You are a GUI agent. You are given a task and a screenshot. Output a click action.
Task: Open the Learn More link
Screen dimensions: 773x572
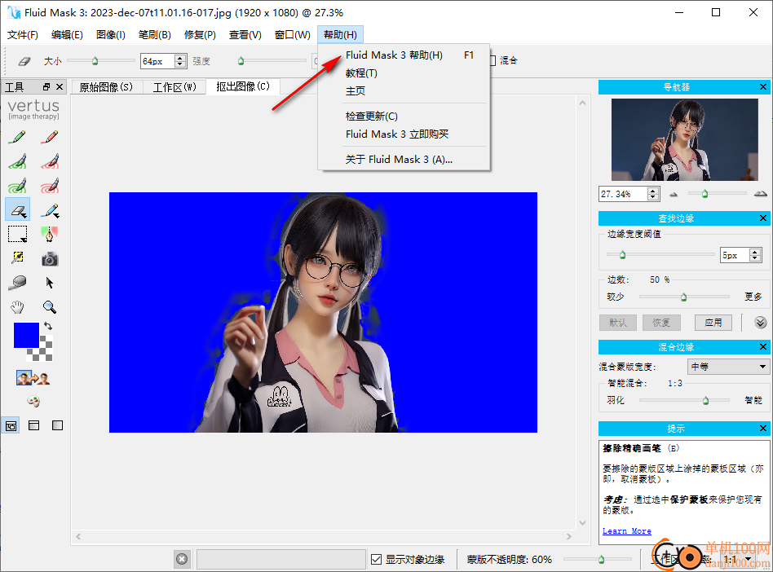coord(626,530)
